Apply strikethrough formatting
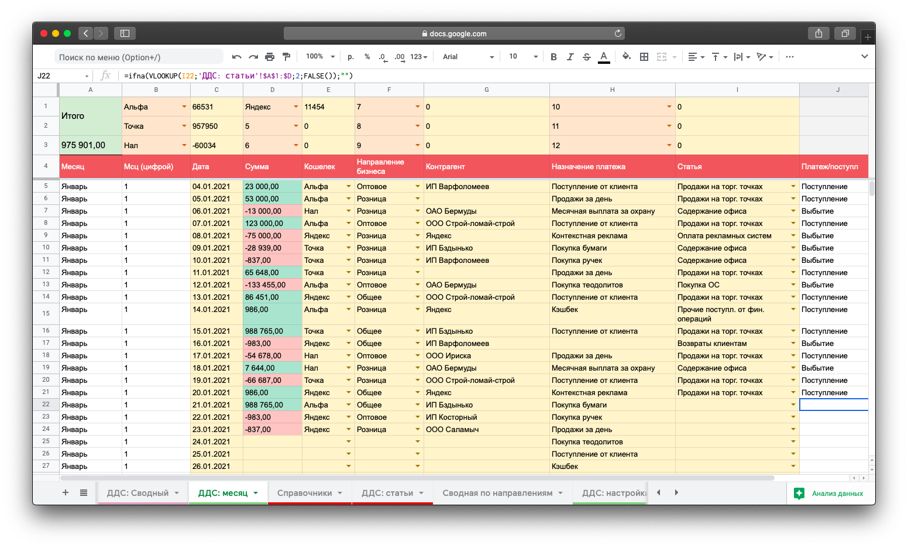The height and width of the screenshot is (548, 908). [x=586, y=57]
